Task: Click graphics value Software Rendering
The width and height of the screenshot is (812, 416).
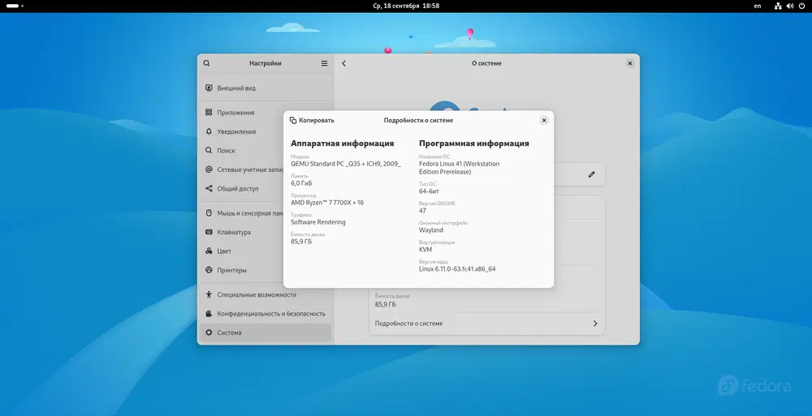Action: (x=318, y=222)
